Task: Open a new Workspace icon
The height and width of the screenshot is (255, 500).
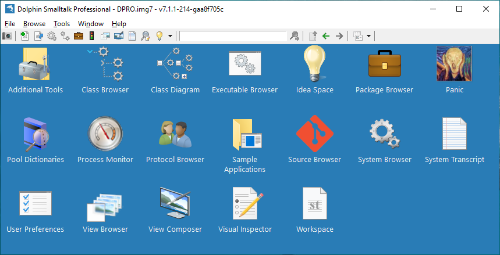Action: coord(315,203)
